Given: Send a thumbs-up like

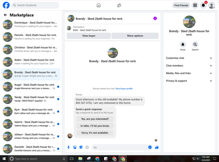Looking at the screenshot, I should (x=157, y=147).
